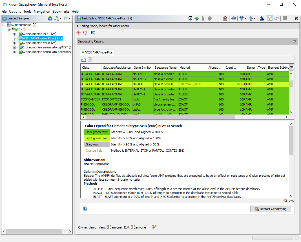Open the Navigation menu
The image size is (301, 242).
point(42,12)
